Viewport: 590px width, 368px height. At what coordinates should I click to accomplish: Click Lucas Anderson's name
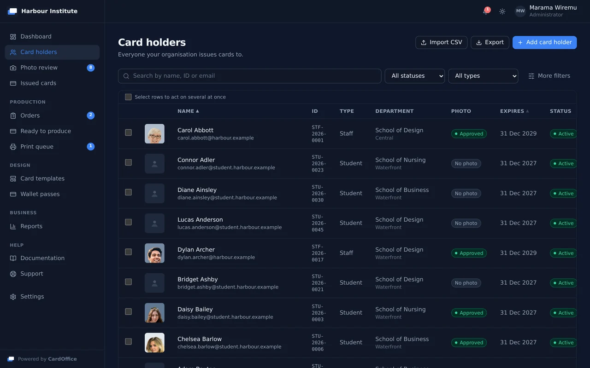tap(200, 220)
